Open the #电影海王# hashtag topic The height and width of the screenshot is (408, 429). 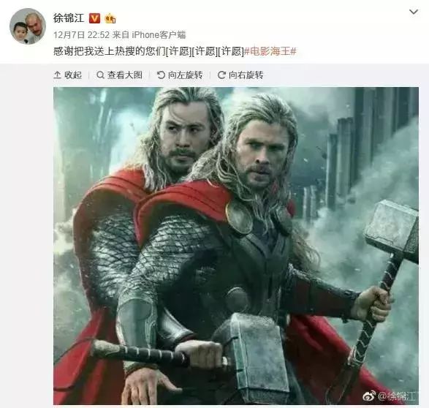click(270, 51)
